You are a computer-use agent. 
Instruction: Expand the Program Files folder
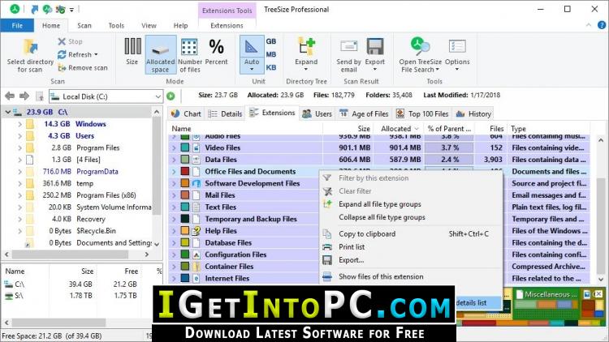pos(19,147)
